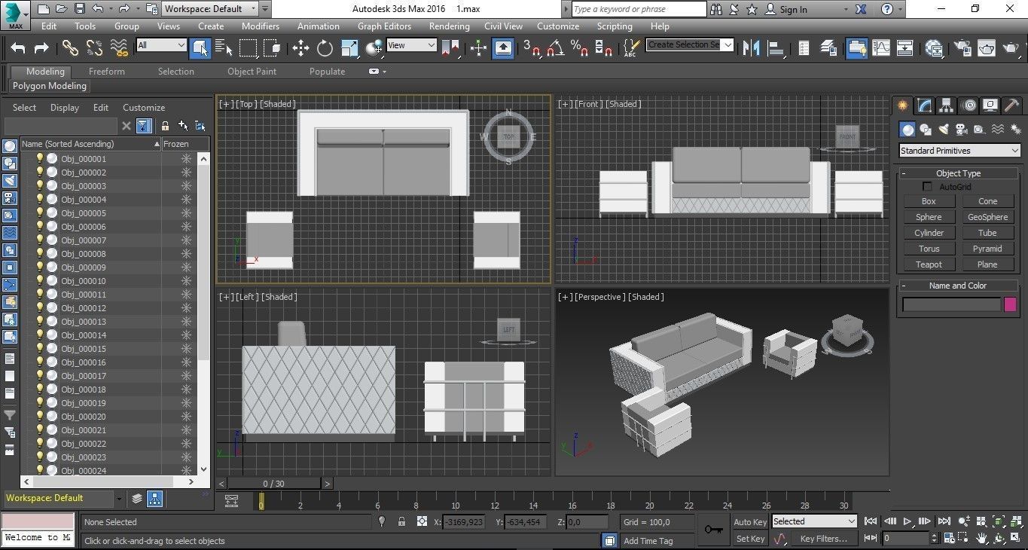Open the Curve Editor
Image resolution: width=1028 pixels, height=550 pixels.
[881, 47]
